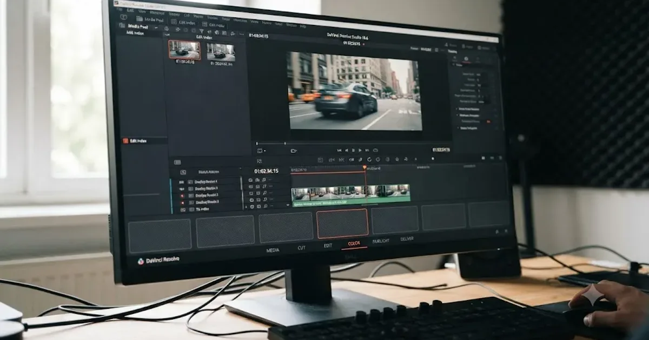Image resolution: width=649 pixels, height=340 pixels.
Task: Open the DELIVER page tab
Action: point(407,239)
